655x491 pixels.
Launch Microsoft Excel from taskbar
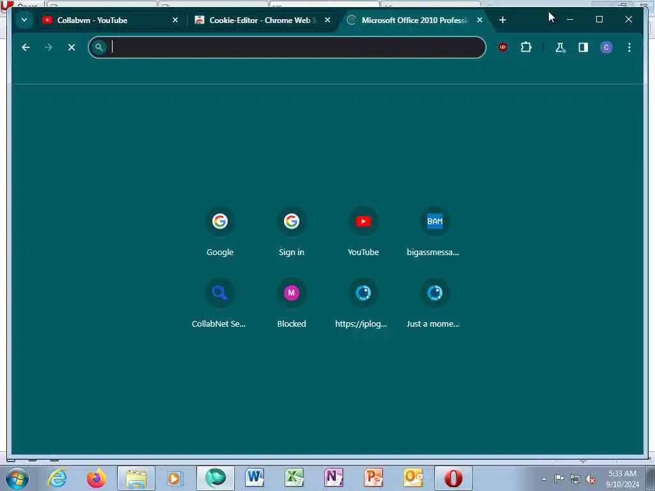294,478
